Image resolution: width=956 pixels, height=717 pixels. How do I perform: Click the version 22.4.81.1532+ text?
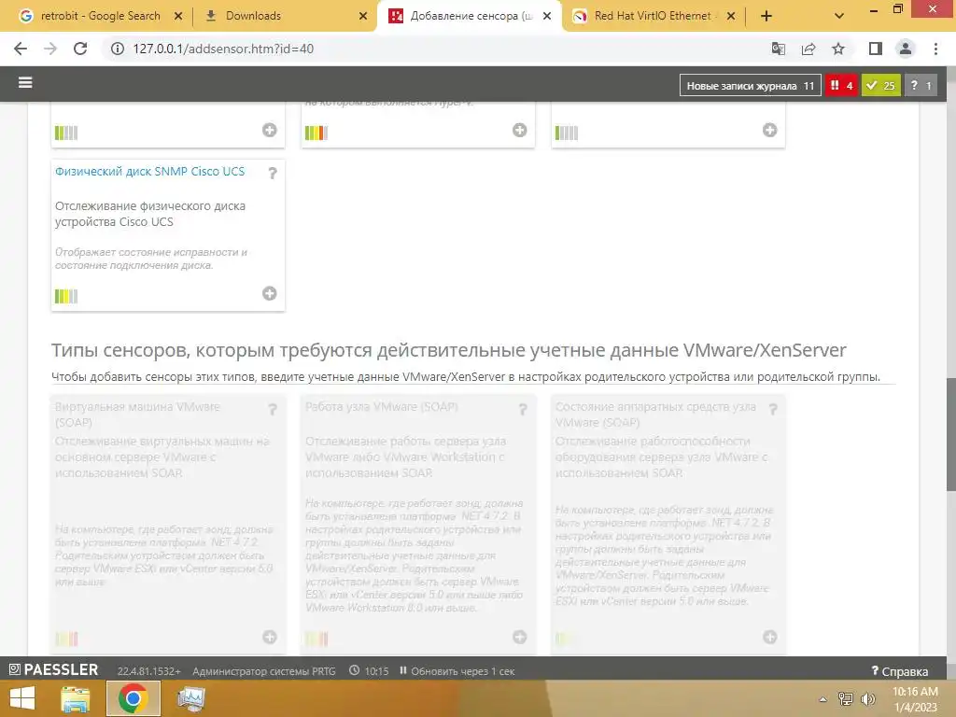tap(148, 671)
